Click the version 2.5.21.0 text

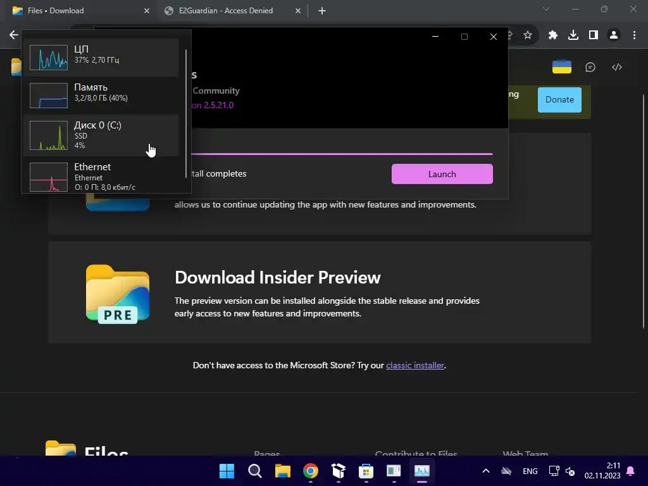tap(213, 105)
